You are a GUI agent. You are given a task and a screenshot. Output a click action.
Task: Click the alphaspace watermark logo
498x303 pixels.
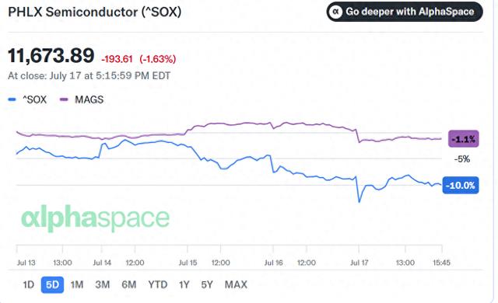tap(95, 218)
